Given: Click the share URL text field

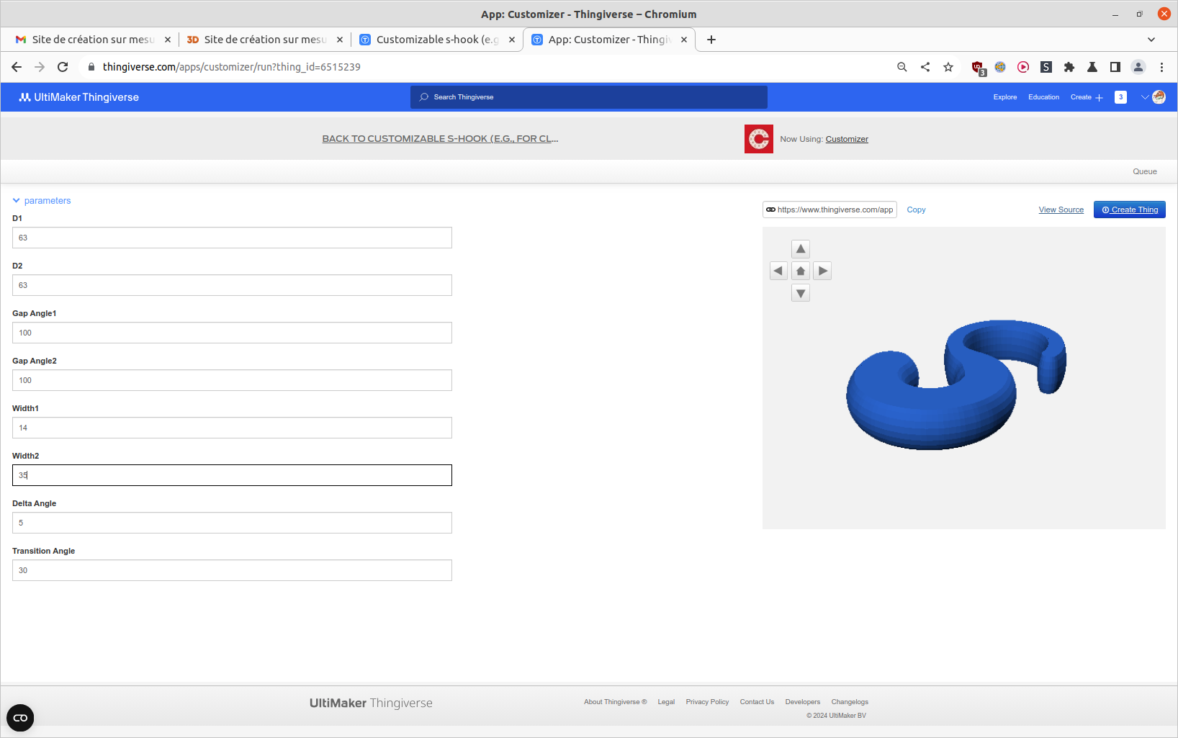Looking at the screenshot, I should (829, 210).
